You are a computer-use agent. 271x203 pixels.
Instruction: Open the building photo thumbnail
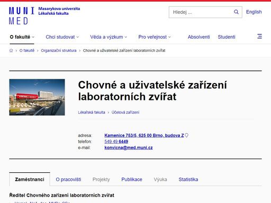coord(37,97)
